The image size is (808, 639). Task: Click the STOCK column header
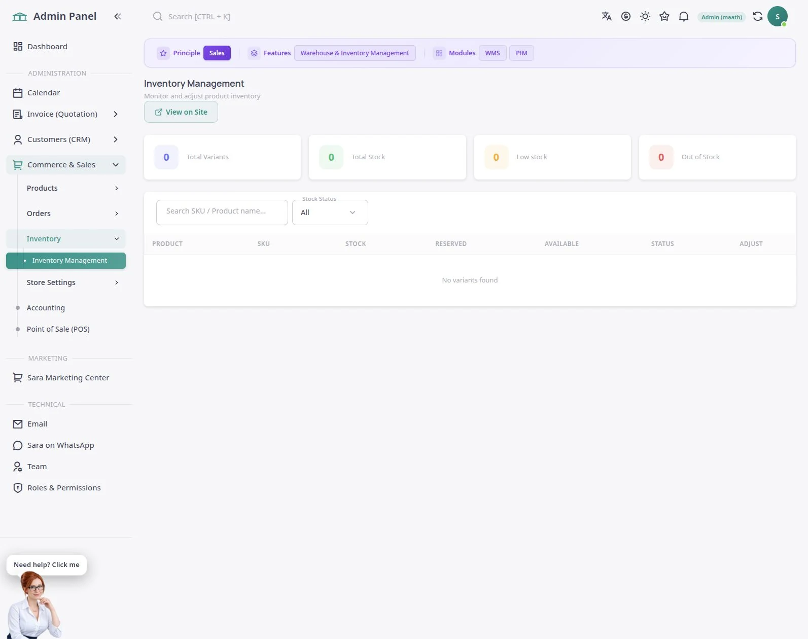[356, 244]
